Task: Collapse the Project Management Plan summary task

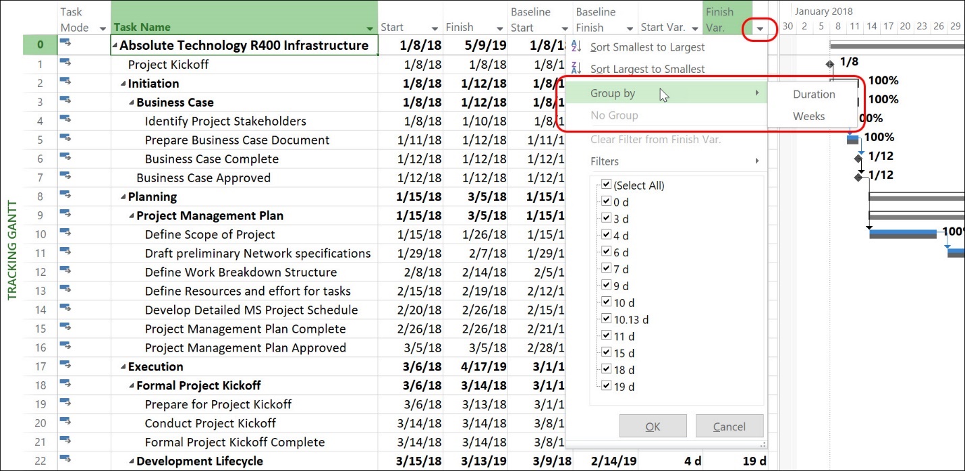Action: tap(132, 216)
